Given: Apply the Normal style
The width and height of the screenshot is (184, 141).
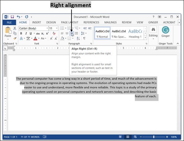Looking at the screenshot, I should click(102, 33).
